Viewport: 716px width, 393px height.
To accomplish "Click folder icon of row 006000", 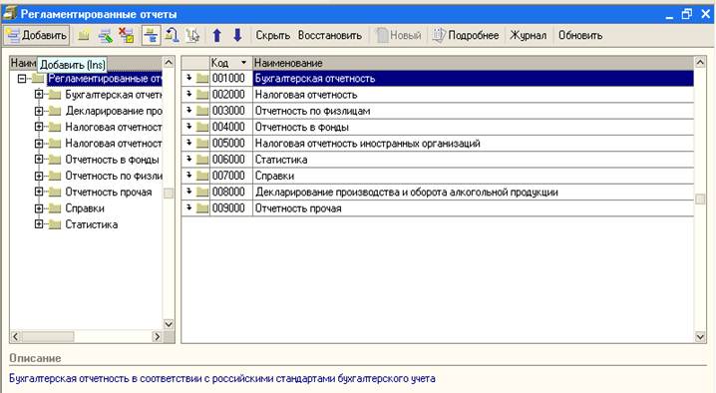I will point(202,160).
